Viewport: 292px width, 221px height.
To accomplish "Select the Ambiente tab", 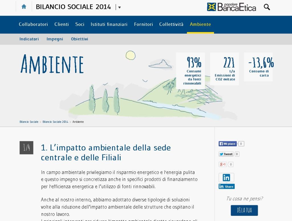I will pos(200,24).
